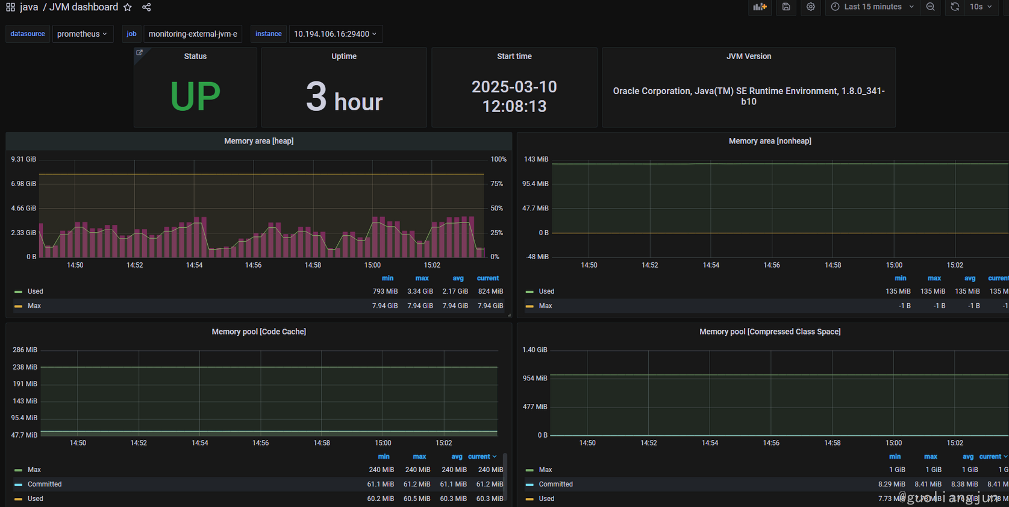Expand the prometheus datasource dropdown
This screenshot has height=507, width=1009.
pos(82,34)
